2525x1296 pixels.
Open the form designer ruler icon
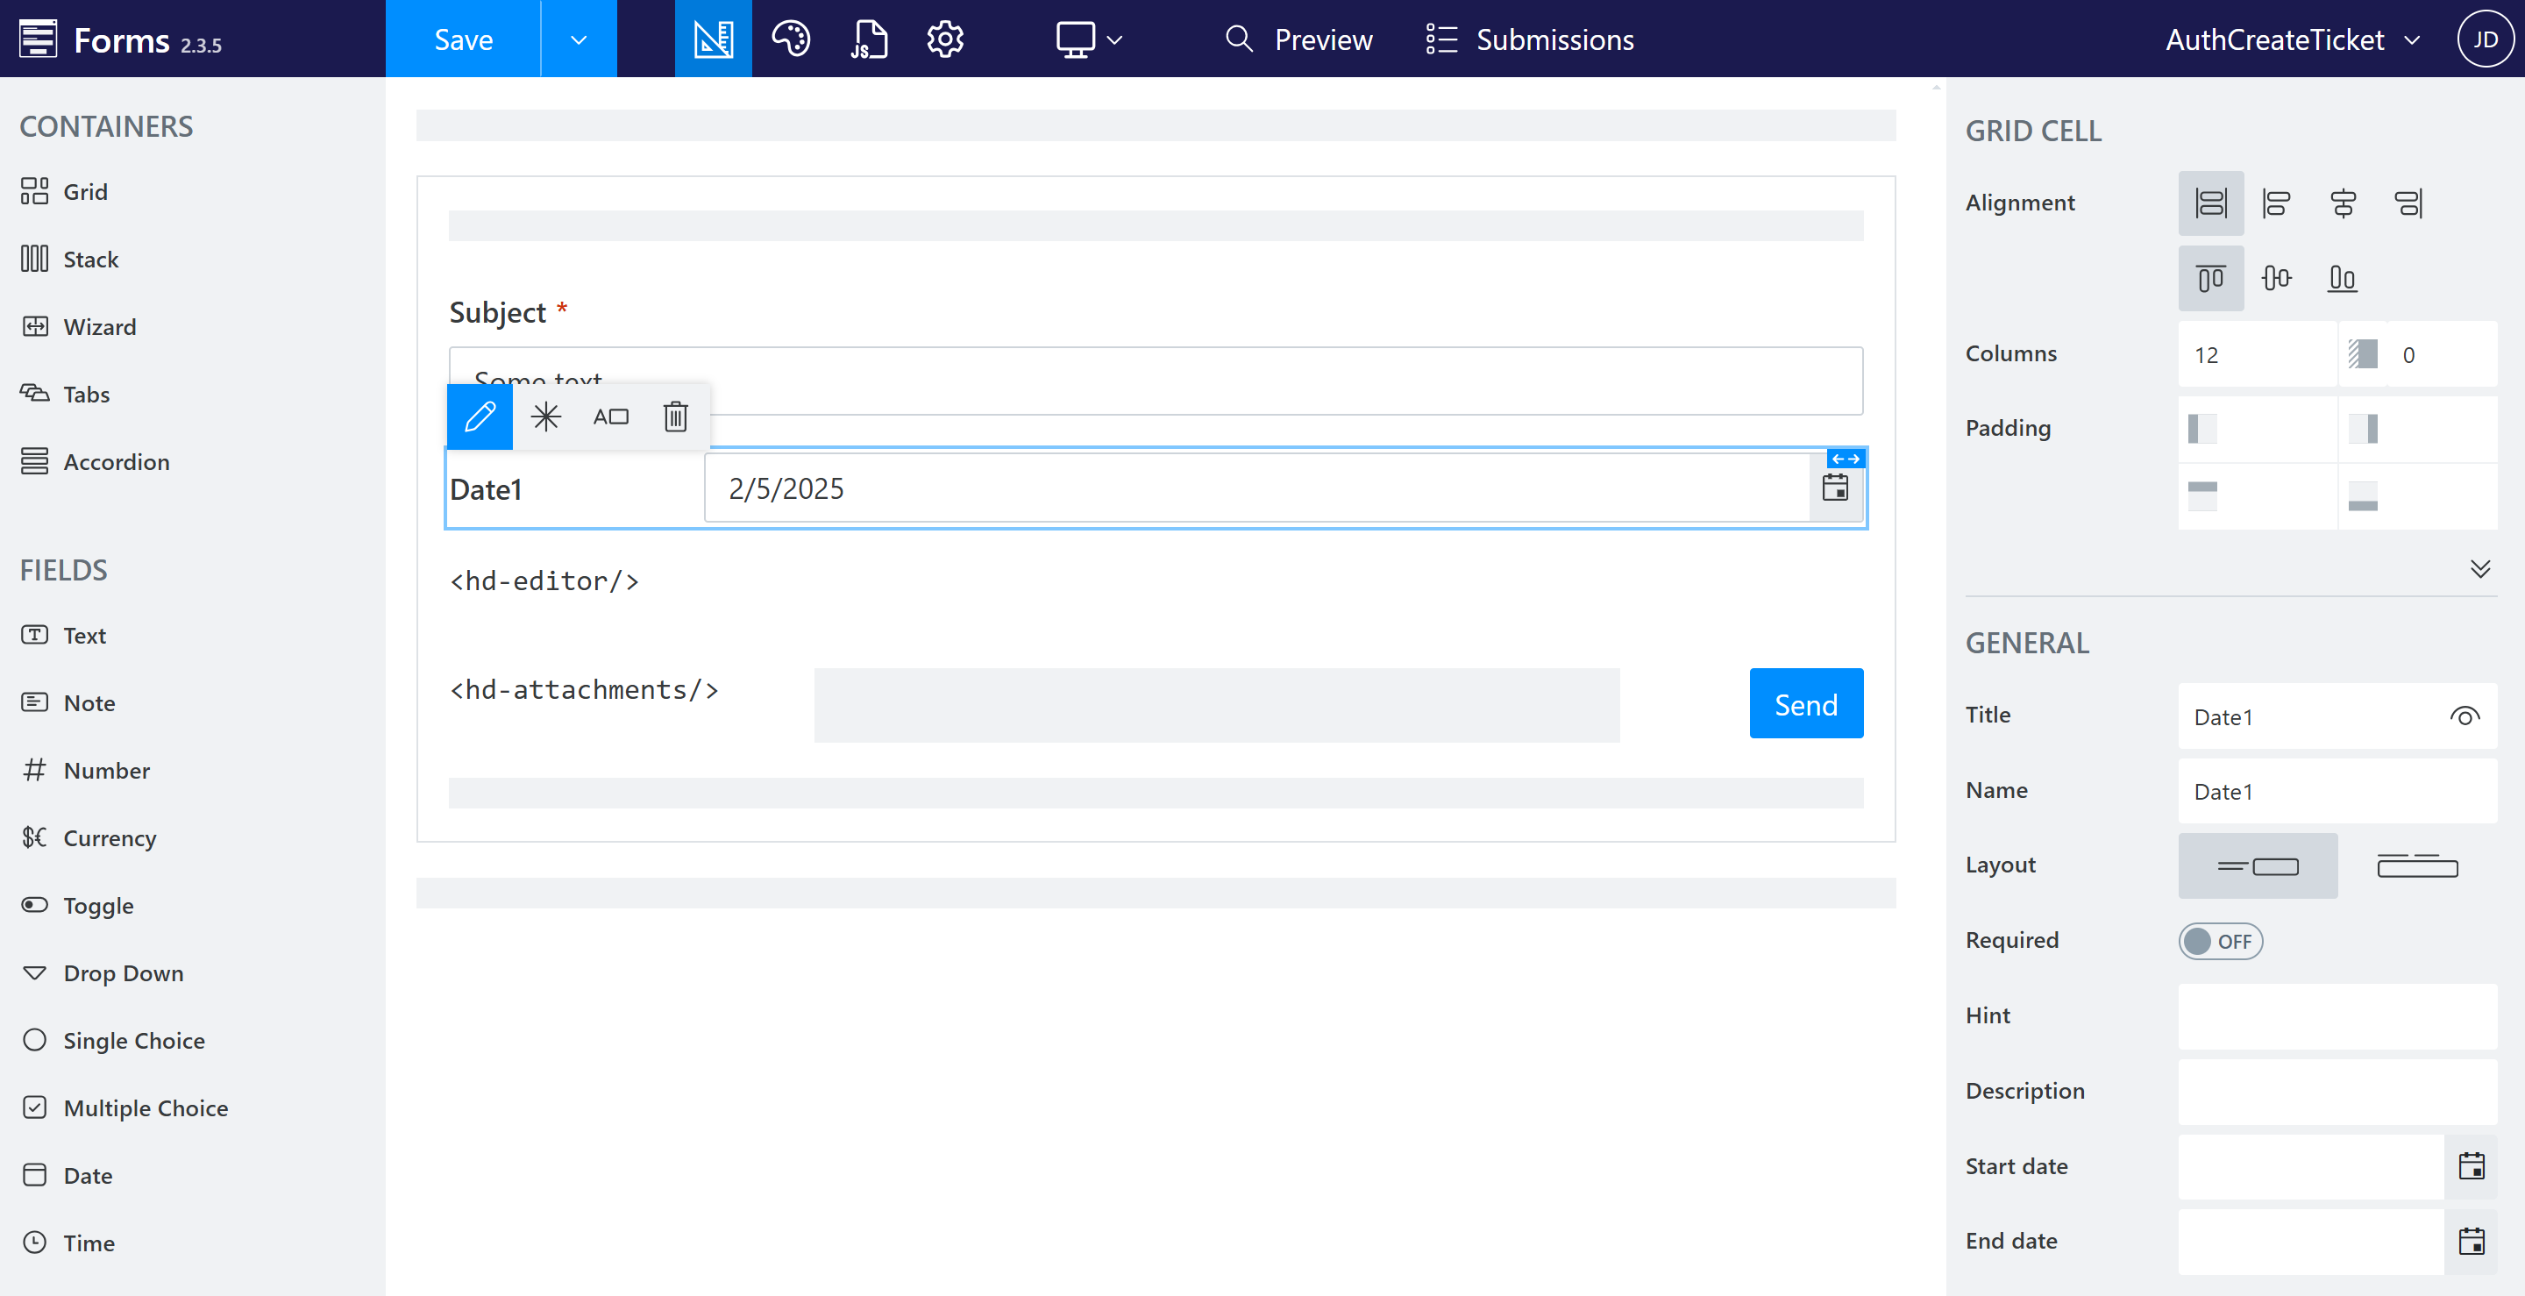coord(713,39)
